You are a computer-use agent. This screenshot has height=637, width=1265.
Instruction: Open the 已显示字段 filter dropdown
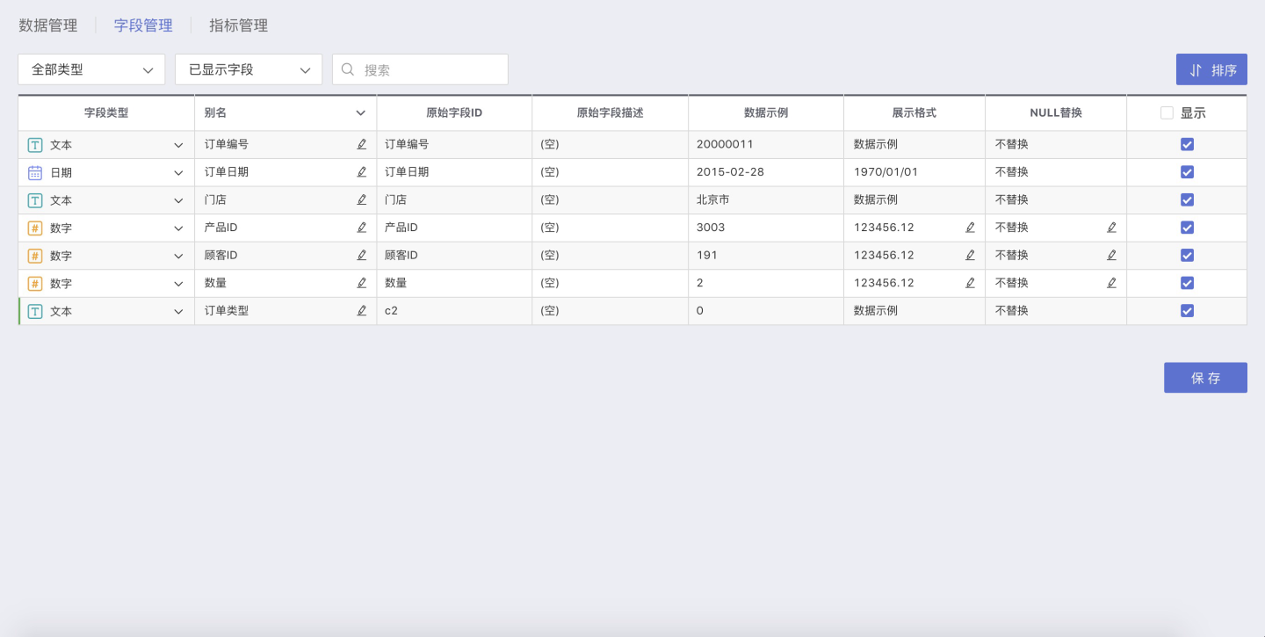point(249,69)
